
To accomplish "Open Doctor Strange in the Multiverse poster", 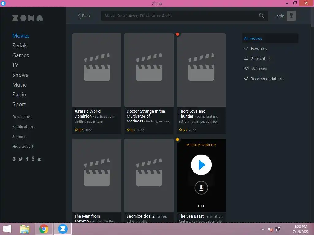I will point(149,70).
